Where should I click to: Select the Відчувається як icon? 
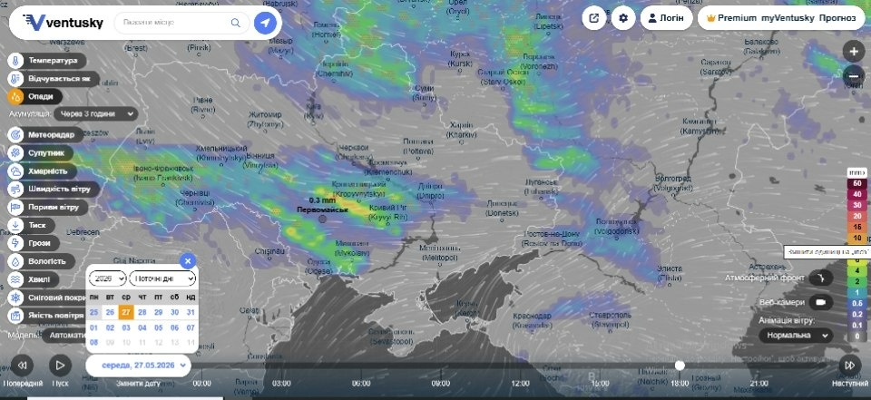click(15, 78)
